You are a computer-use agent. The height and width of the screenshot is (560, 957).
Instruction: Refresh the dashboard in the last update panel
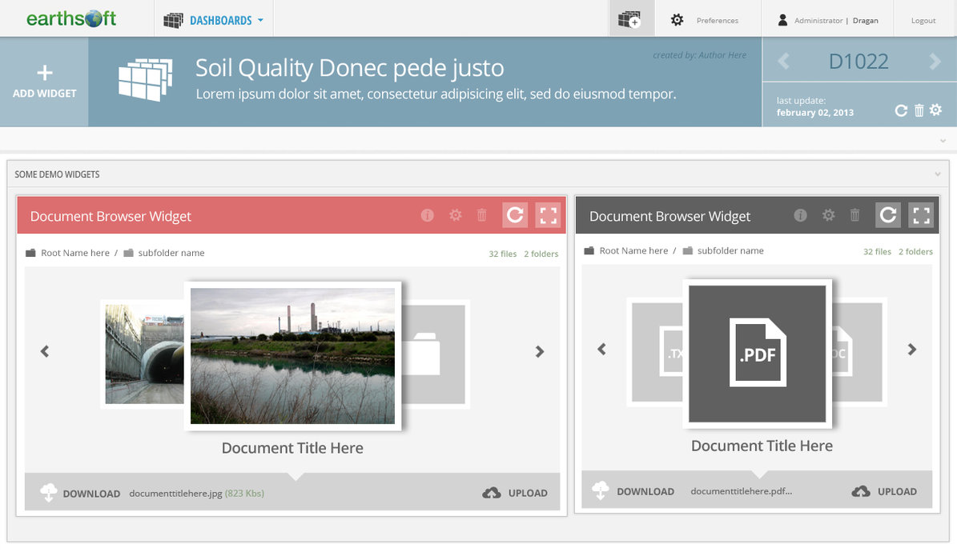901,110
